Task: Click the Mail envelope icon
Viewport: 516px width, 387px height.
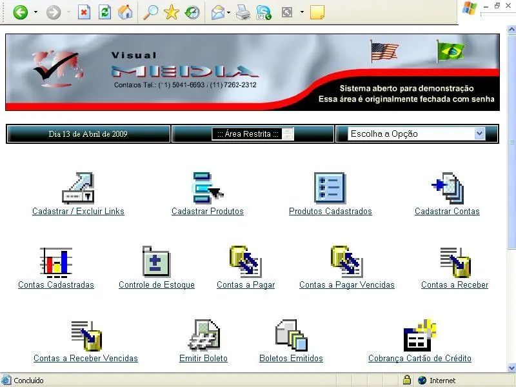Action: pos(218,12)
